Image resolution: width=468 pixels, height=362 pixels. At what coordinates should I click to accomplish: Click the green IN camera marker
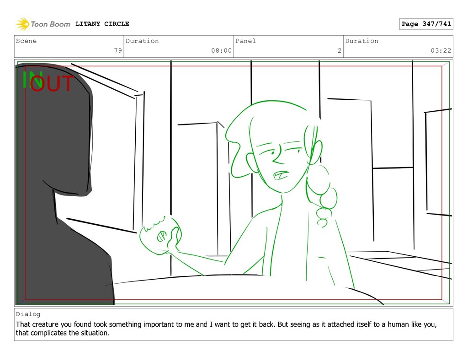(32, 80)
